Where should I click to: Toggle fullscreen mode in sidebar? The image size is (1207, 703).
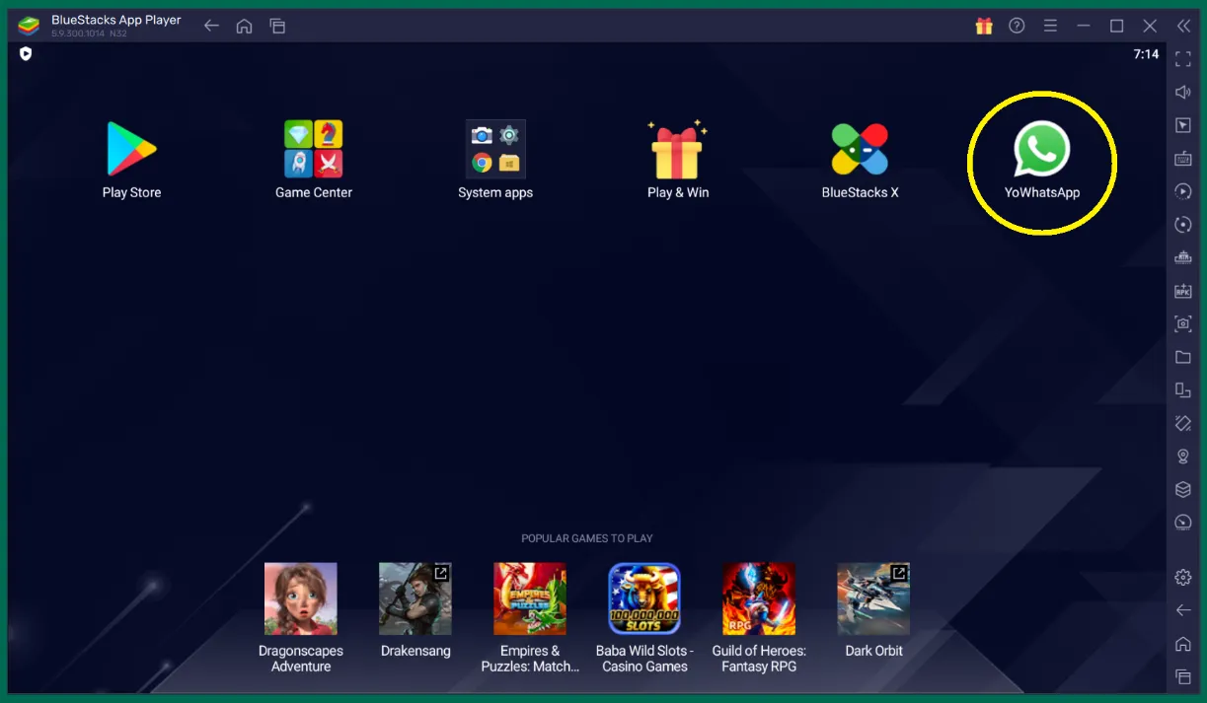pyautogui.click(x=1183, y=59)
